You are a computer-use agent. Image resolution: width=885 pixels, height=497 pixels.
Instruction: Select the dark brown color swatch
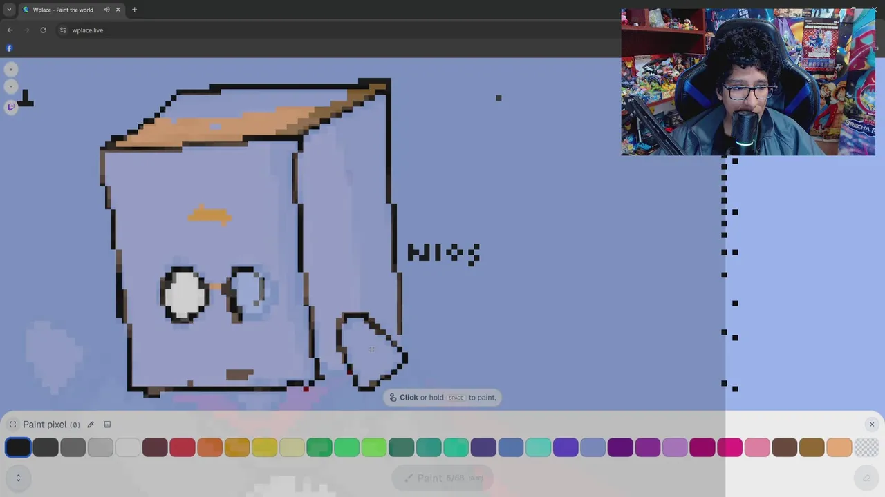[784, 447]
